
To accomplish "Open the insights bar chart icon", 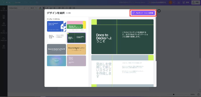I will tap(179, 2).
